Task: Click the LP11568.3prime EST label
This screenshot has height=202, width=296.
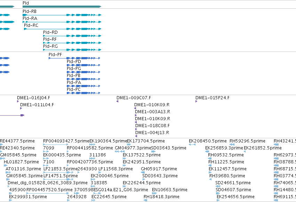Action: pyautogui.click(x=116, y=169)
